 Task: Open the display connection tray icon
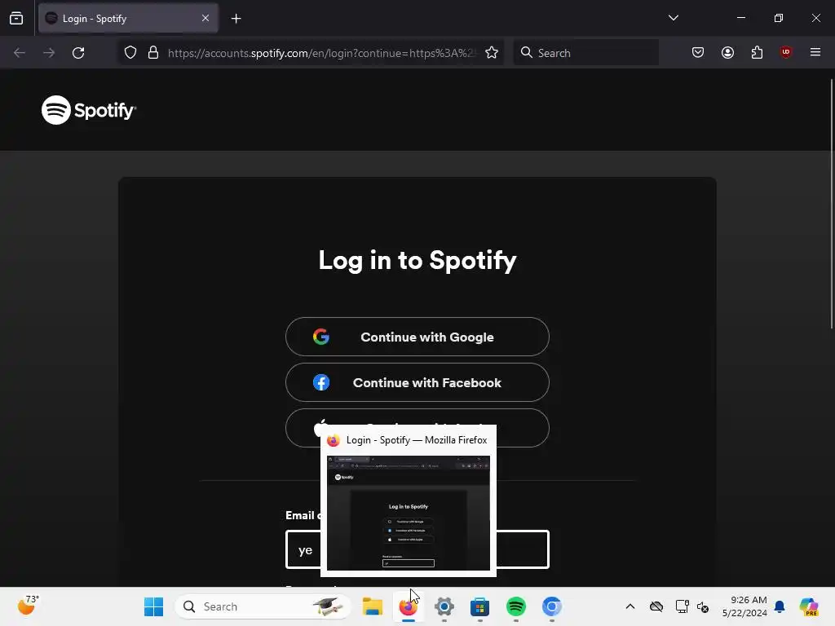683,606
